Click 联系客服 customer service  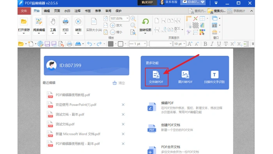168,2
